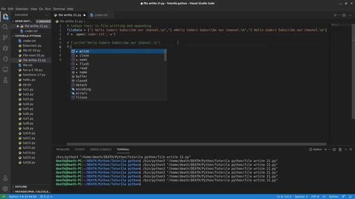
Task: Kill terminal with trash icon
Action: [x=340, y=149]
